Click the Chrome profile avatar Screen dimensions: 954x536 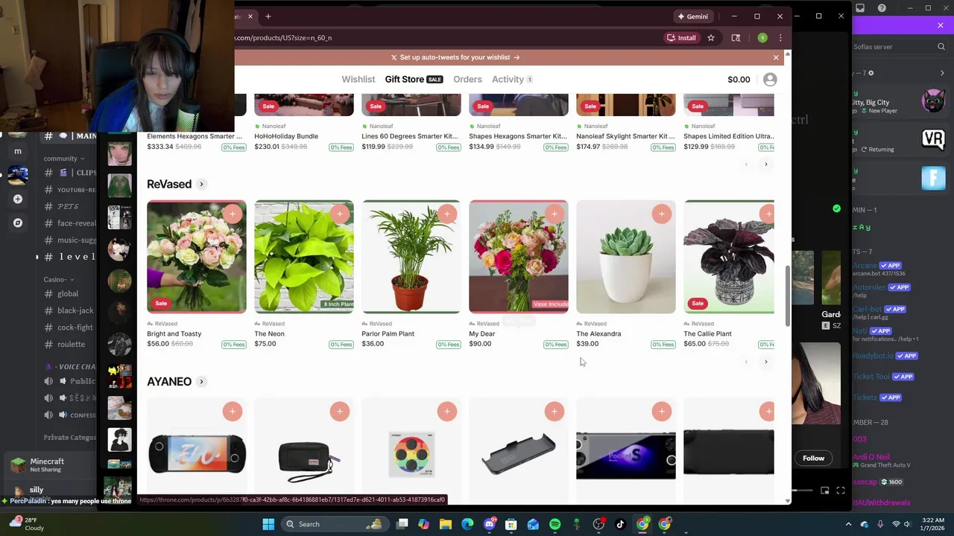(x=762, y=38)
